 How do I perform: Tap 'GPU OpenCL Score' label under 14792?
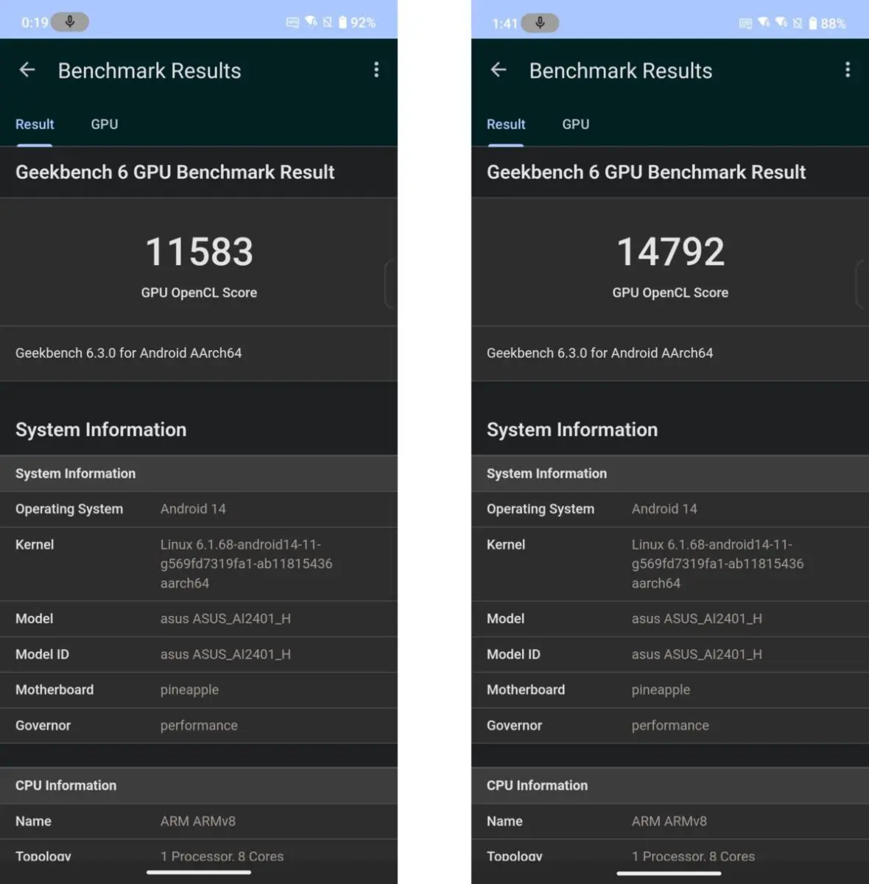tap(671, 292)
